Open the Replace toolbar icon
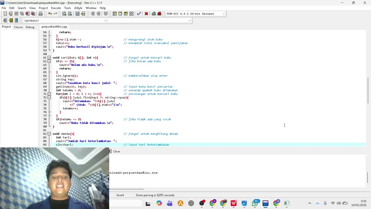 [x=70, y=14]
